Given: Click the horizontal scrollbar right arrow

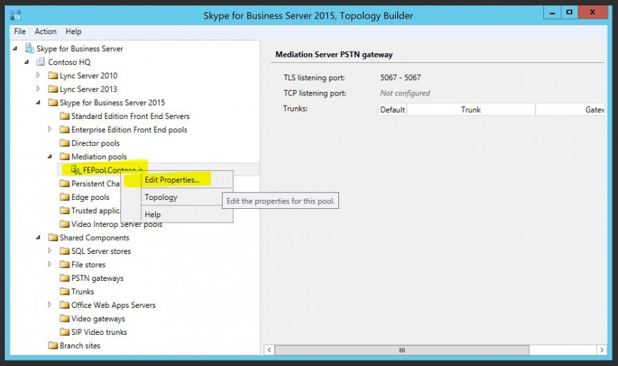Looking at the screenshot, I should point(601,350).
